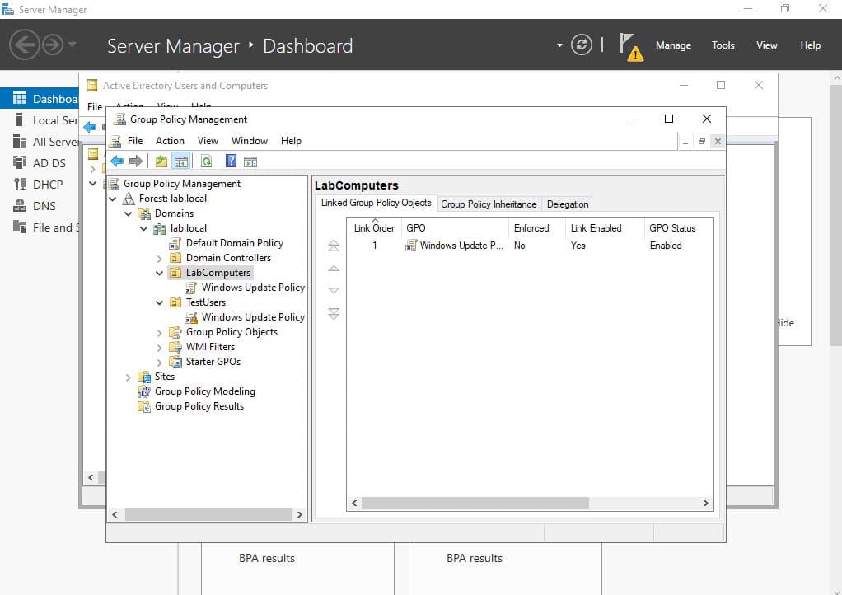842x595 pixels.
Task: Expand the Group Policy Objects container
Action: coord(160,332)
